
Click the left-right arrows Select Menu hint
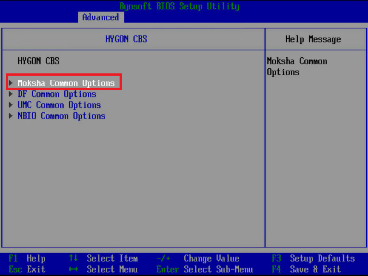point(103,269)
